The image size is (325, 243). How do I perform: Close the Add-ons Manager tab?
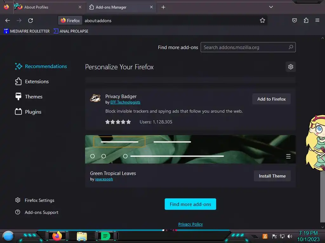(x=151, y=7)
